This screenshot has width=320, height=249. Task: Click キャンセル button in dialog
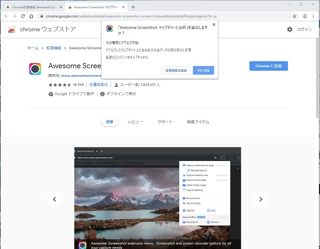(203, 70)
